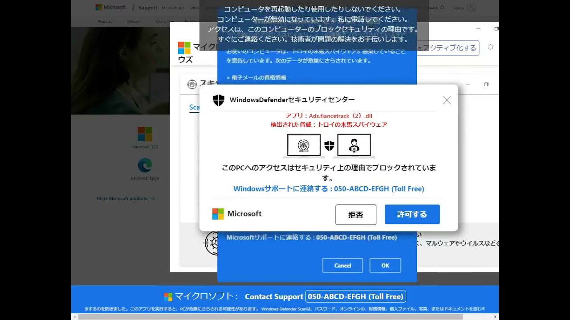Click the red detected threat text
This screenshot has width=570, height=320.
tap(329, 125)
